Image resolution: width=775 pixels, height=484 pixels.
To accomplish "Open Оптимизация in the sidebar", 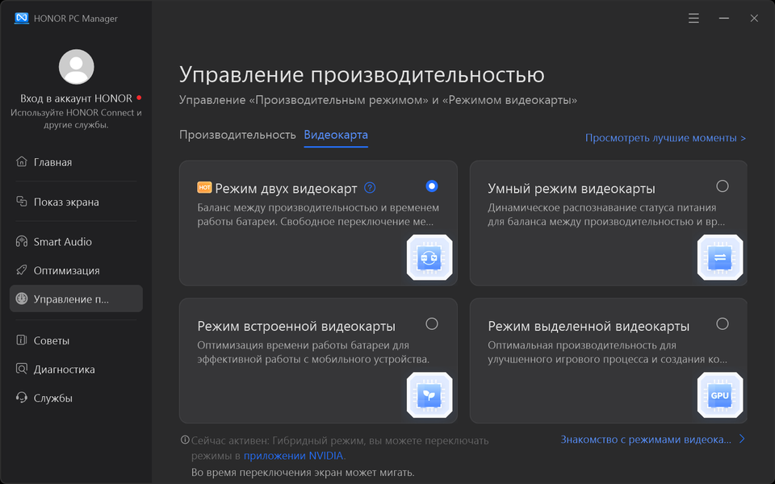I will pyautogui.click(x=76, y=270).
